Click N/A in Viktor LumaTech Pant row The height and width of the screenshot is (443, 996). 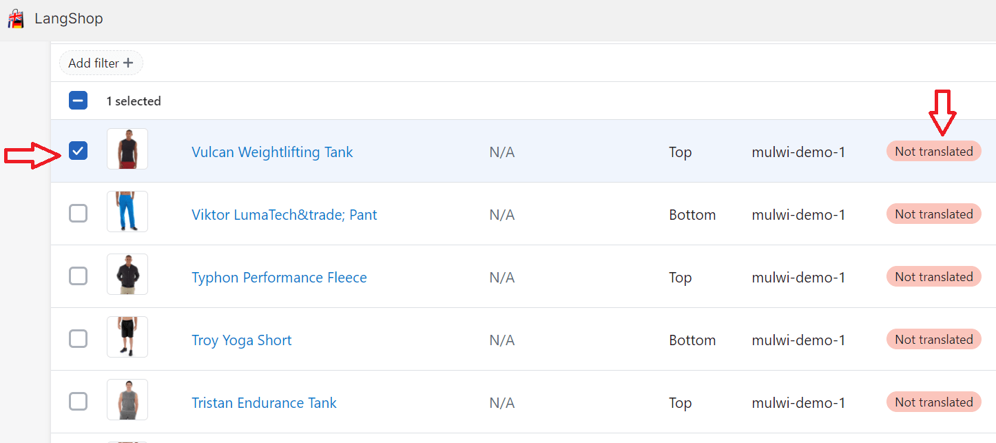[502, 215]
